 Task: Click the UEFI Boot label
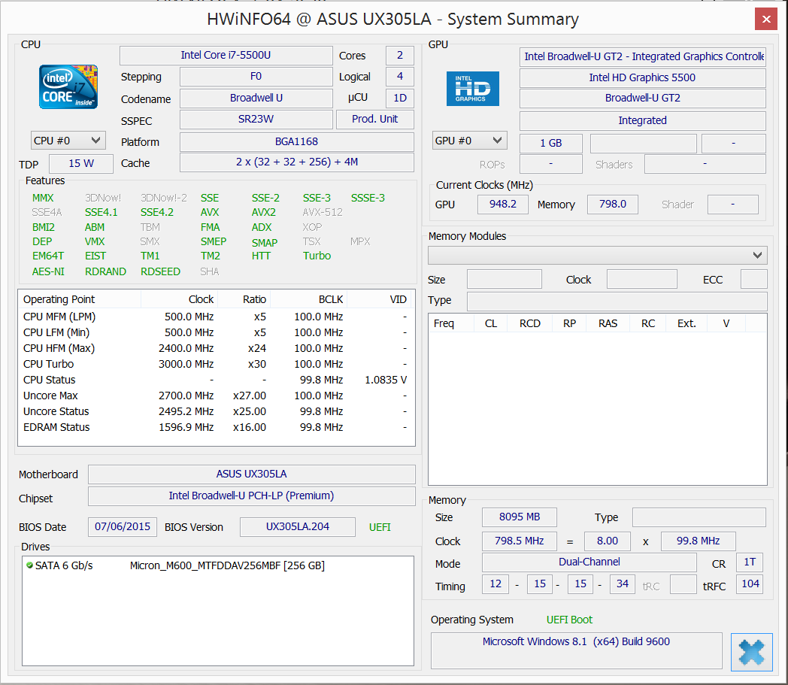tap(569, 620)
